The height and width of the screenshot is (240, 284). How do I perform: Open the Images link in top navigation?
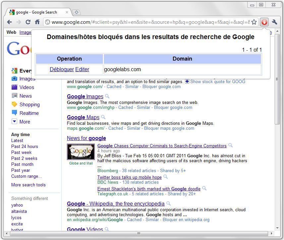pos(25,32)
